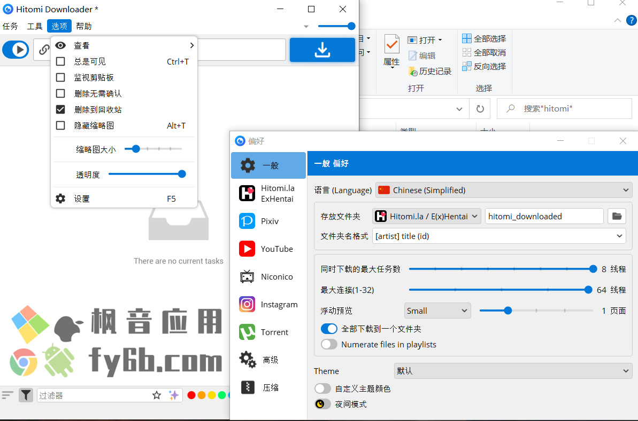Toggle the 夜间模式 night mode switch
This screenshot has height=421, width=638.
tap(322, 404)
